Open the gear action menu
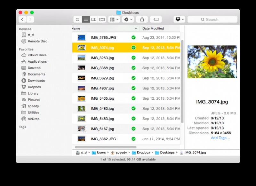This screenshot has width=256, height=186. click(x=127, y=19)
